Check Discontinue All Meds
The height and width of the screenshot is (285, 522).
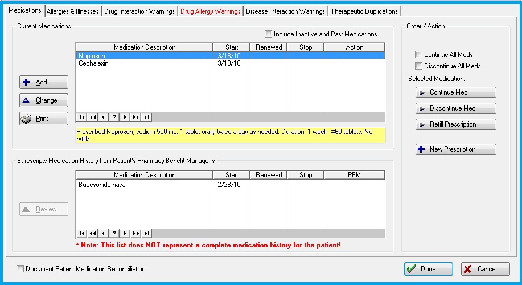418,66
